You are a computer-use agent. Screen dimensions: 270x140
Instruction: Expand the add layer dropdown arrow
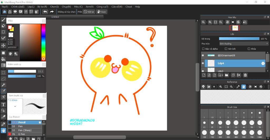pos(223,75)
